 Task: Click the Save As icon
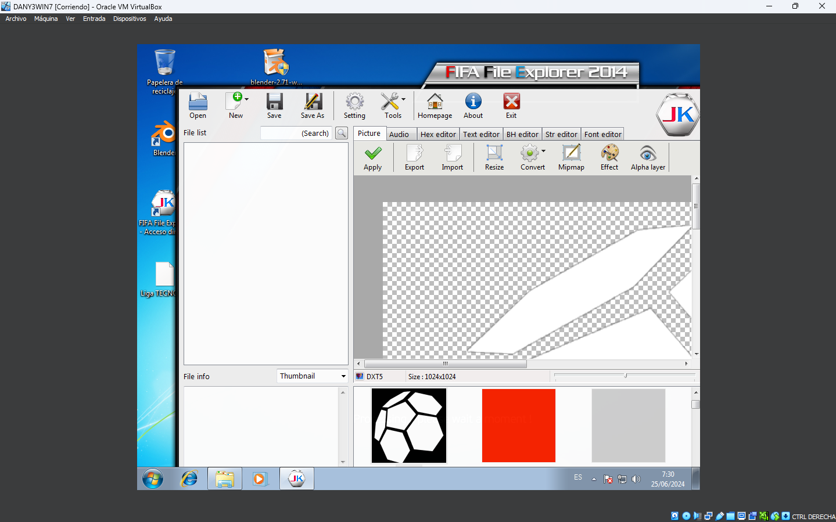[313, 102]
